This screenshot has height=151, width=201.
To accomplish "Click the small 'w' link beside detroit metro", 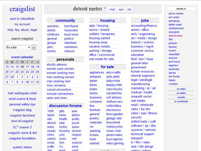I will point(105,8).
